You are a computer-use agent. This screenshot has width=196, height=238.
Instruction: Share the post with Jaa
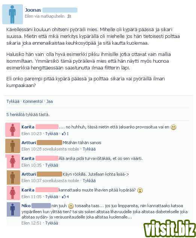click(50, 101)
